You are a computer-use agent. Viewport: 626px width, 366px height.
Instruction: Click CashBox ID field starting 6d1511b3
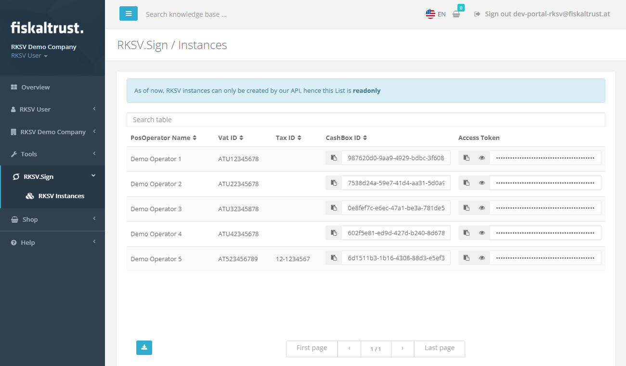(x=396, y=258)
